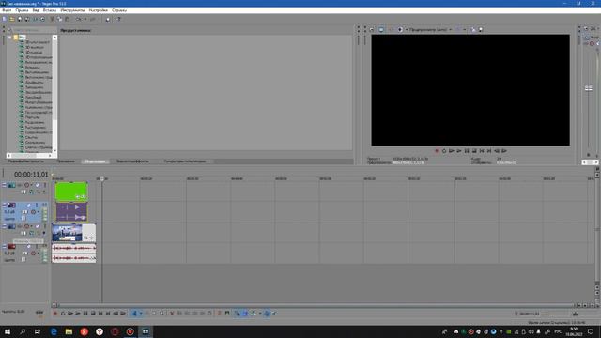This screenshot has height=338, width=601.
Task: Create a new project from the toolbar
Action: point(4,19)
